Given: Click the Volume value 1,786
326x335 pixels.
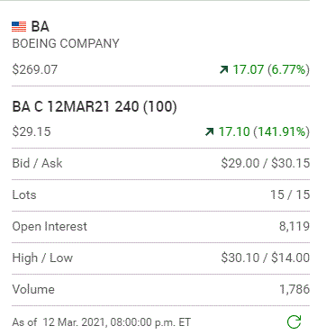Looking at the screenshot, I should (294, 290).
